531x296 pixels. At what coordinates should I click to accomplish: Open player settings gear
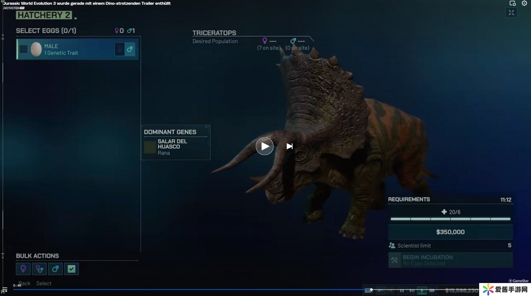point(524,3)
